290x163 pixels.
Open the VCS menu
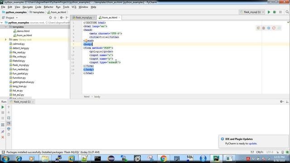tap(74, 7)
